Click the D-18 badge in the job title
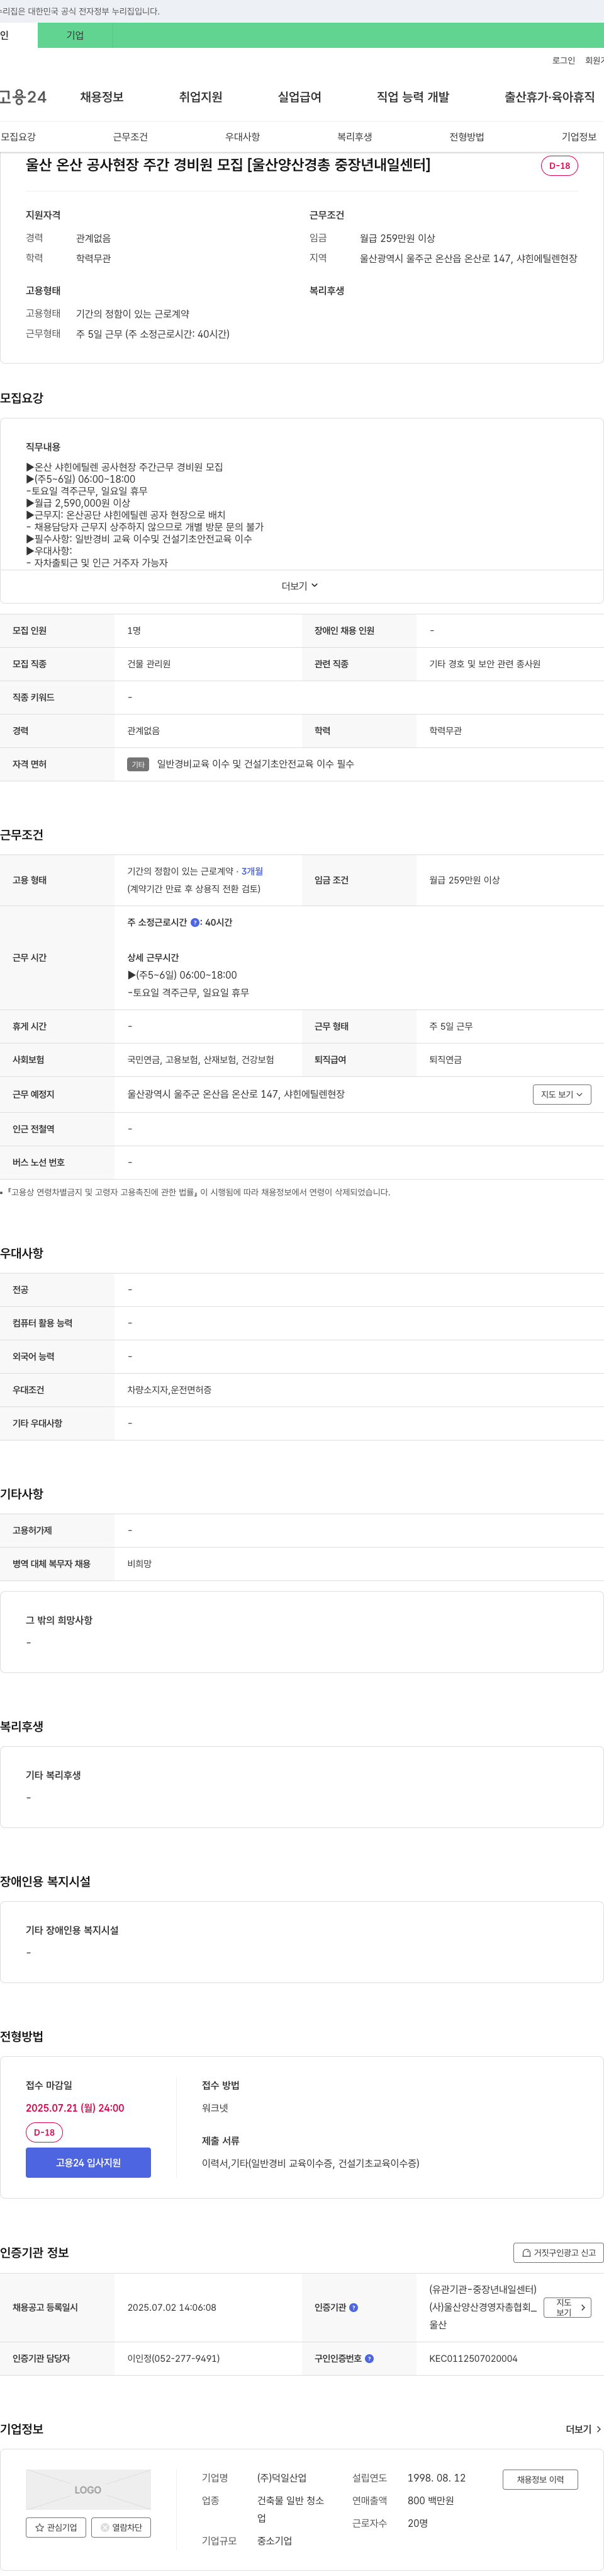The image size is (604, 2571). coord(559,166)
